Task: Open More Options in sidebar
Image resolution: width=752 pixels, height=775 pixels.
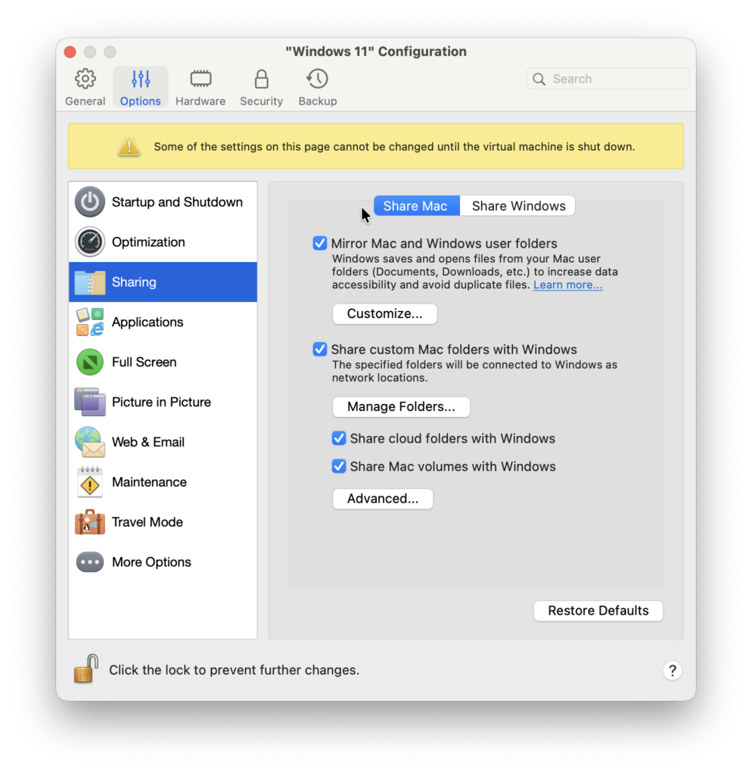Action: tap(163, 562)
